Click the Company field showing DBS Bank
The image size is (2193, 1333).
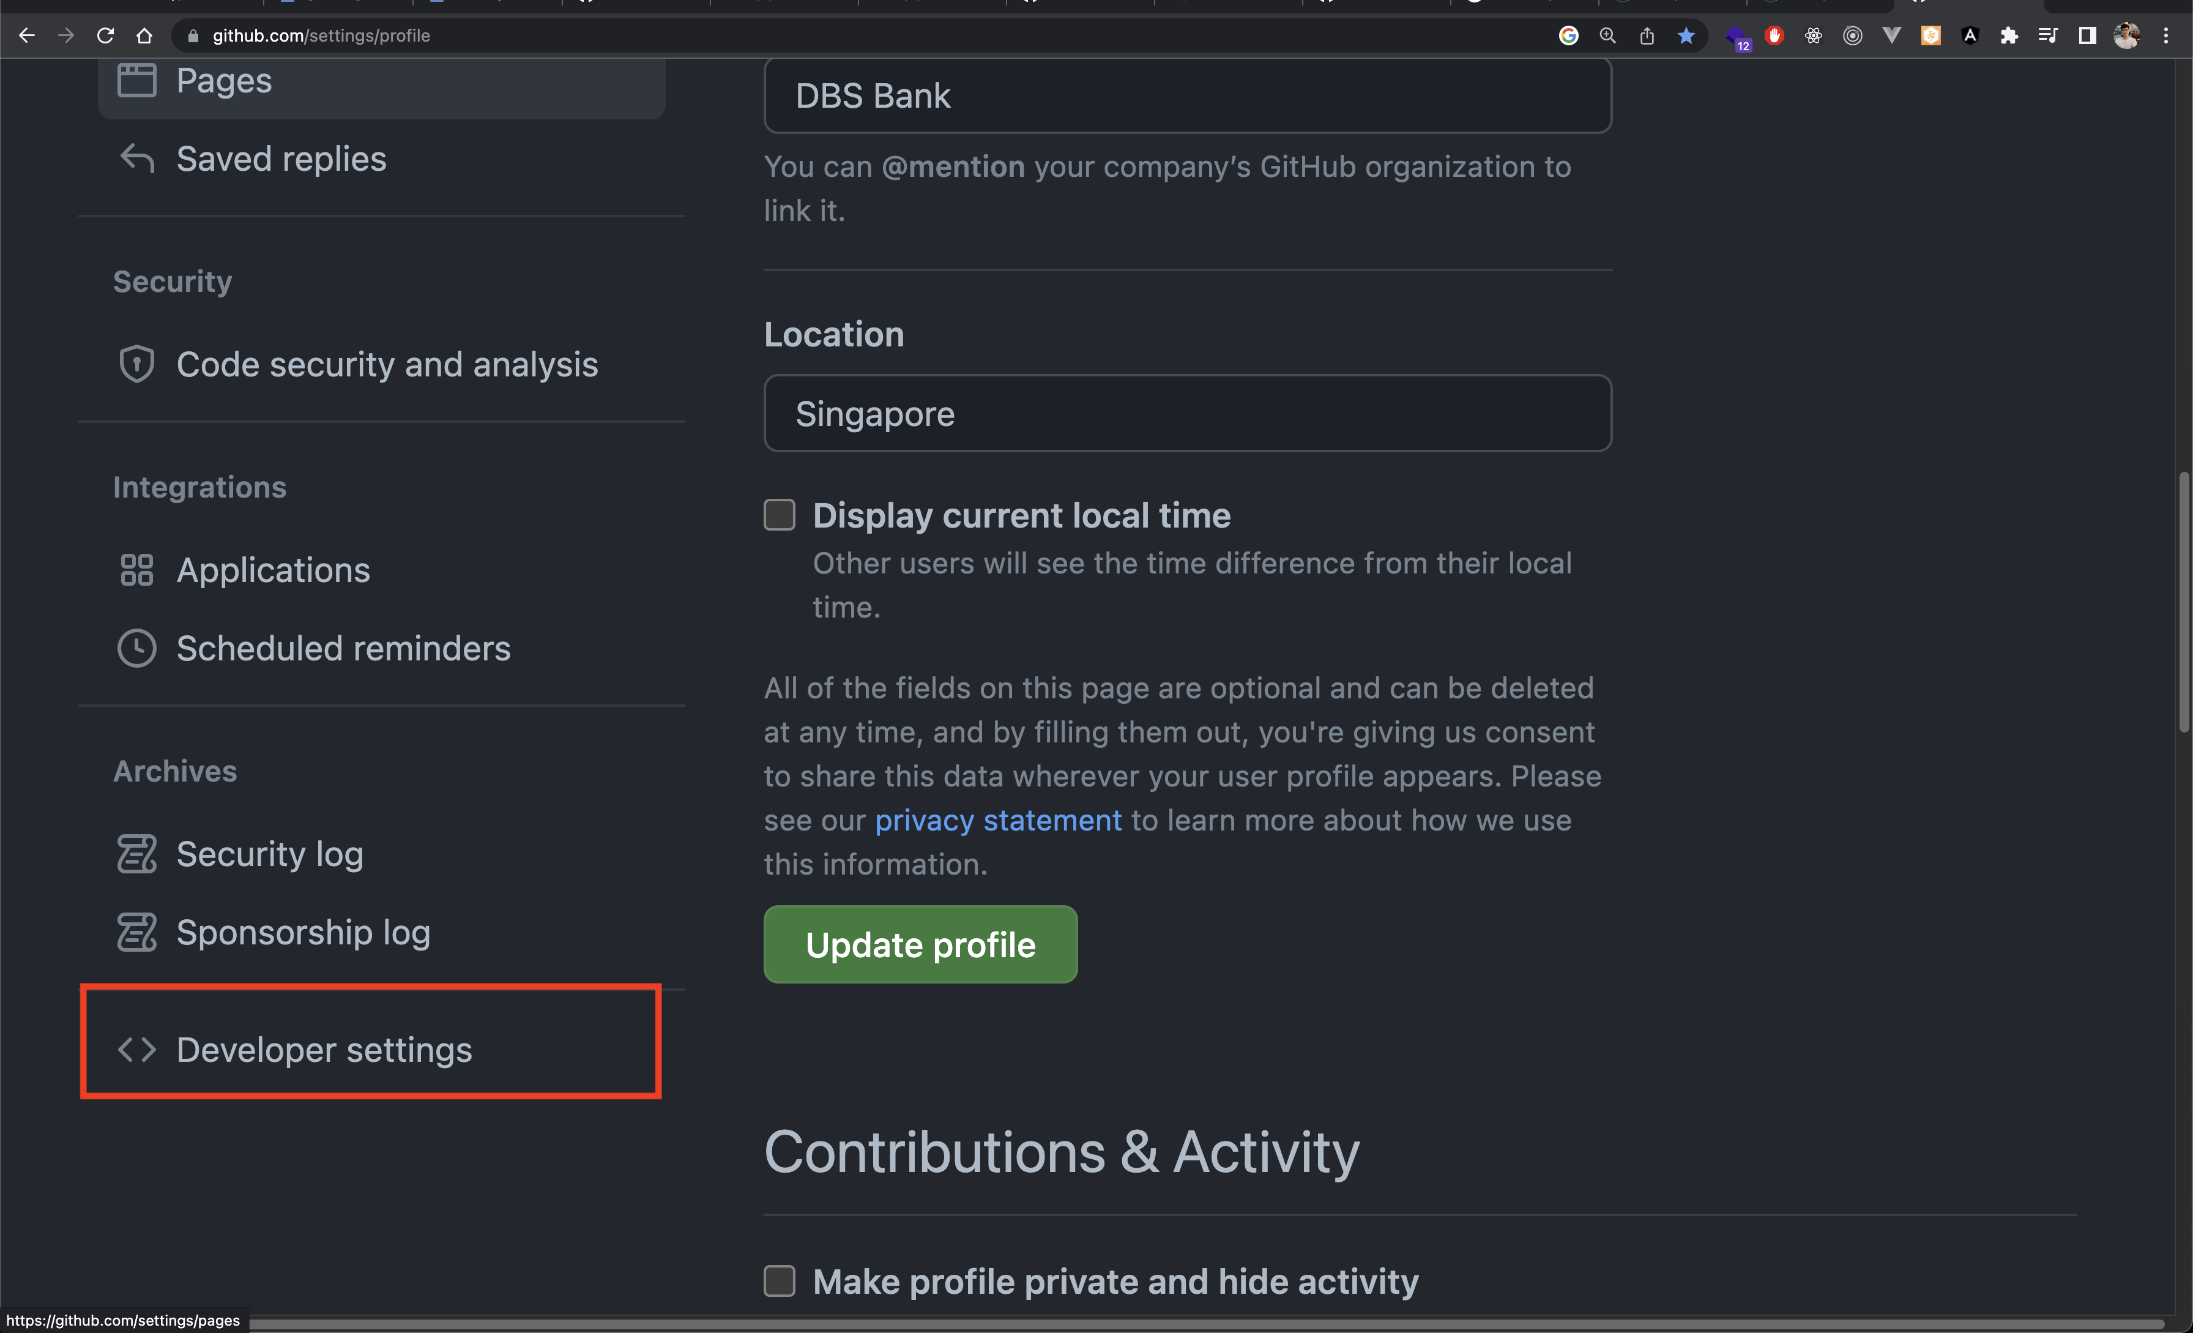coord(1187,95)
